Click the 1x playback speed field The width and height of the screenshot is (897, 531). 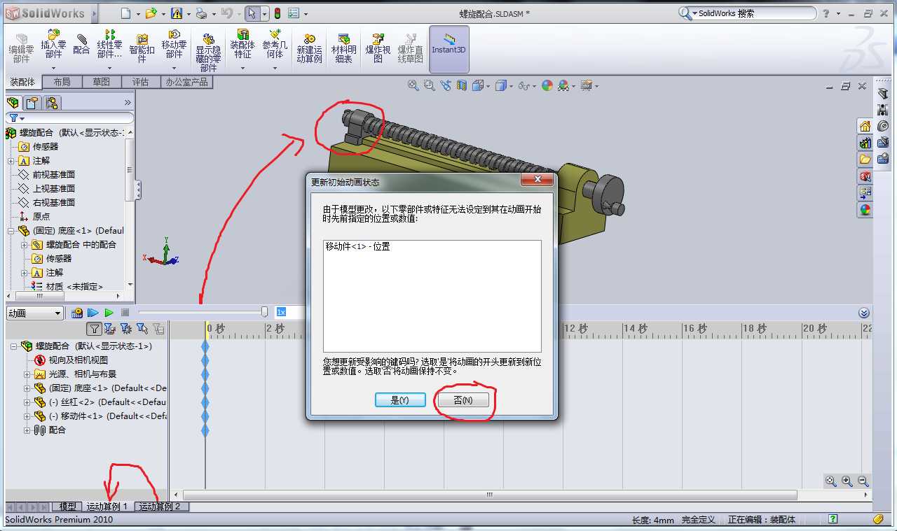(x=290, y=312)
